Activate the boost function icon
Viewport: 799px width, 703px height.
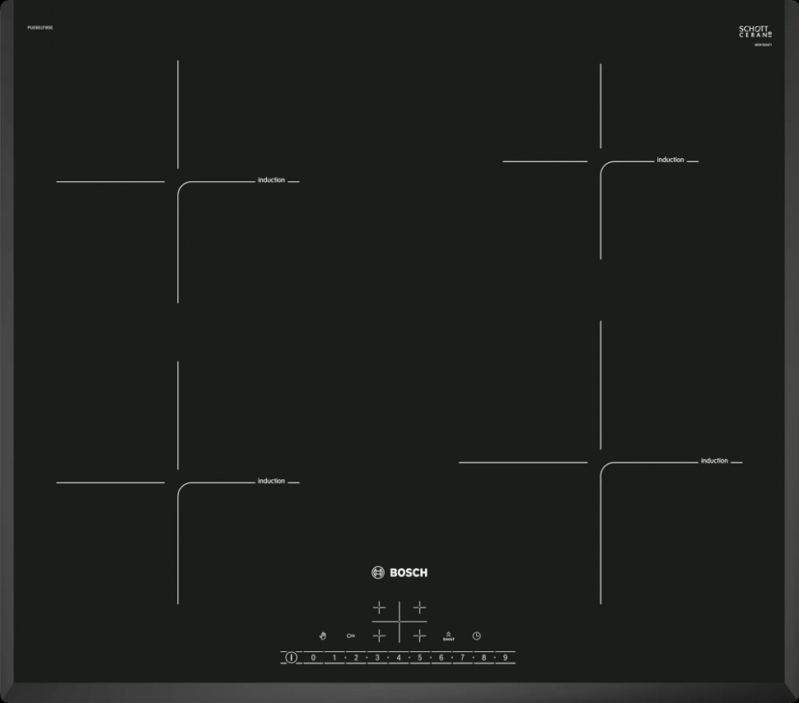(x=448, y=635)
